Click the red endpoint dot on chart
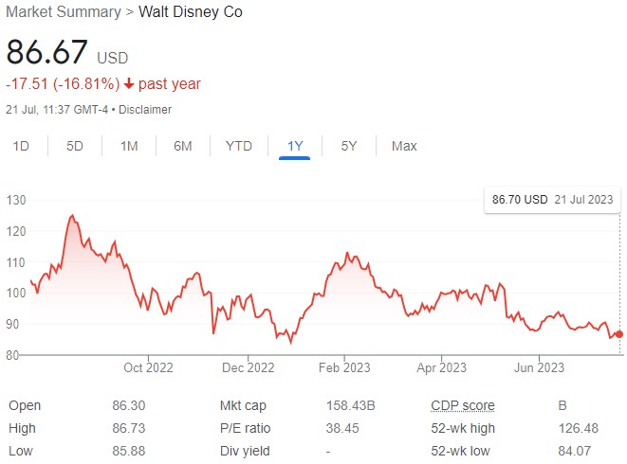The image size is (627, 464). 619,334
